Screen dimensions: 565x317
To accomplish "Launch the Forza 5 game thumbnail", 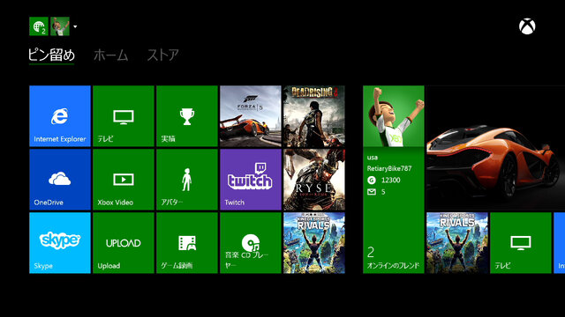I will (251, 116).
